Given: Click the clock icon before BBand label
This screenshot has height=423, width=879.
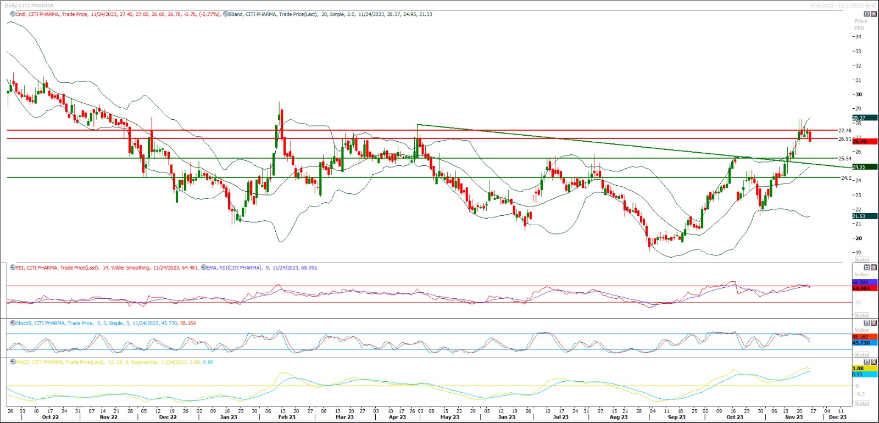Looking at the screenshot, I should pos(225,14).
